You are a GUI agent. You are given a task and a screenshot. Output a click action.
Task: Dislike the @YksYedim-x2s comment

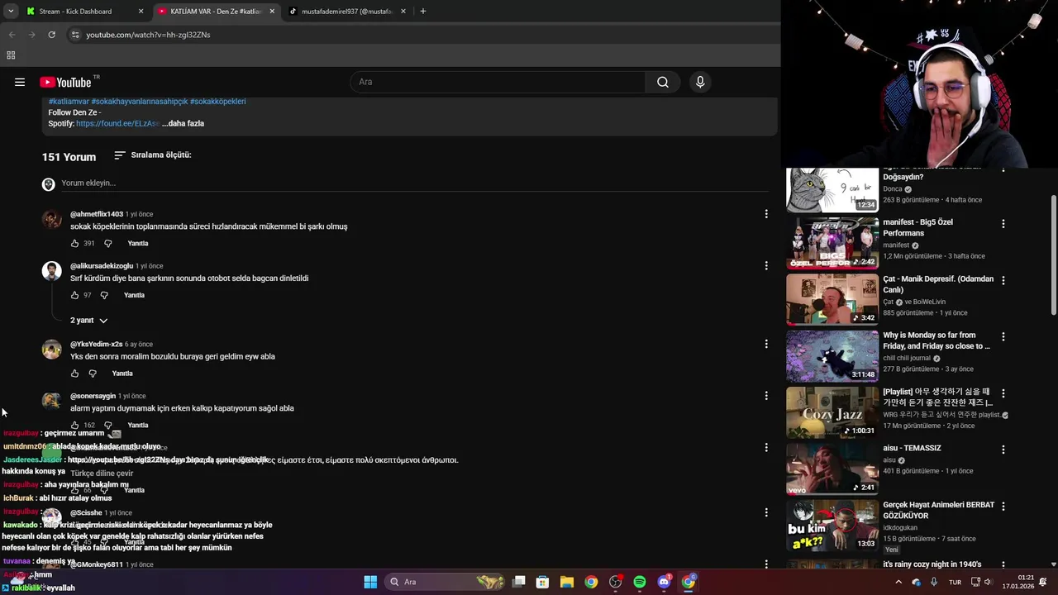tap(93, 374)
